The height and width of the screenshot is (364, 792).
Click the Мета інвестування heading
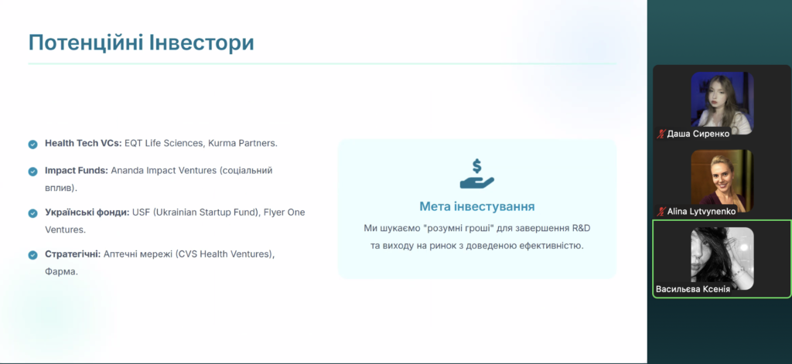pos(476,206)
